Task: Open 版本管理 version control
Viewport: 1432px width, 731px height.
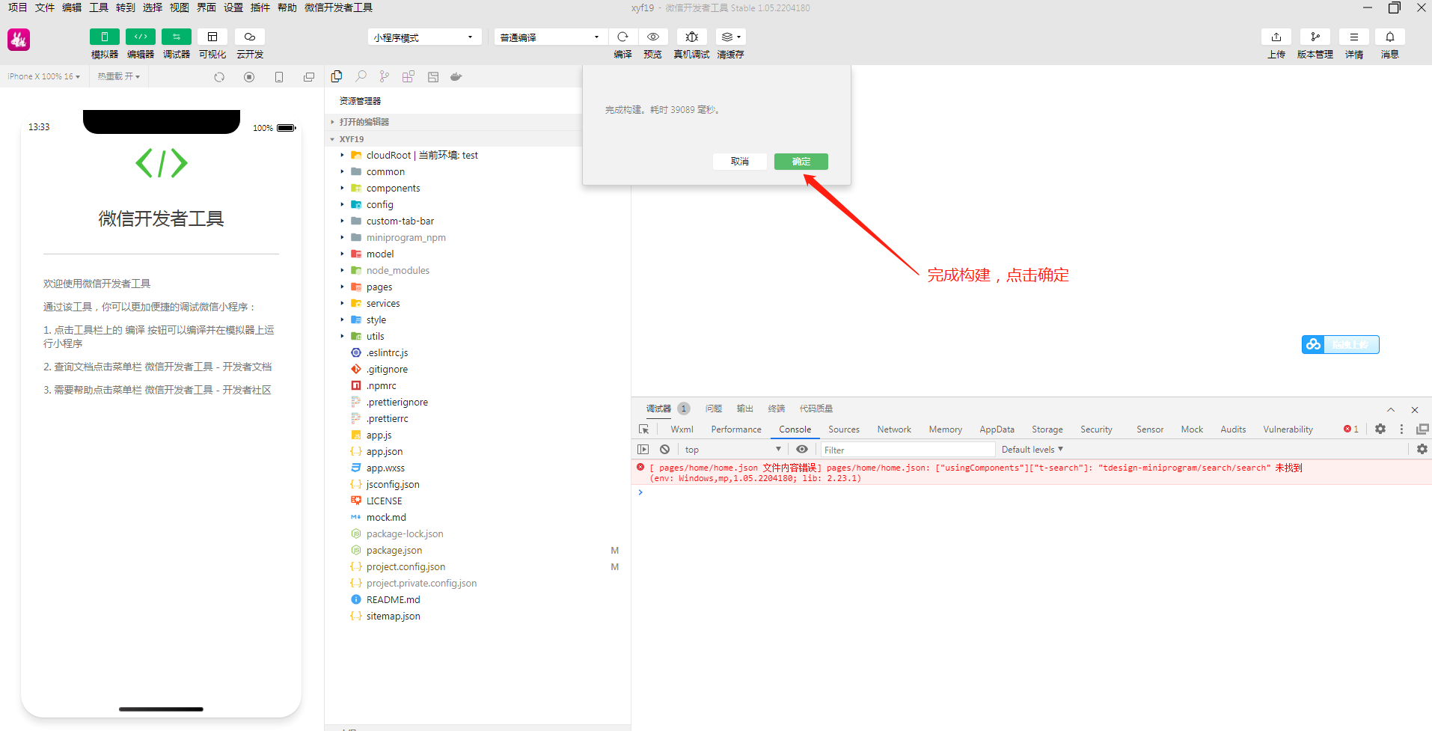Action: click(x=1315, y=37)
